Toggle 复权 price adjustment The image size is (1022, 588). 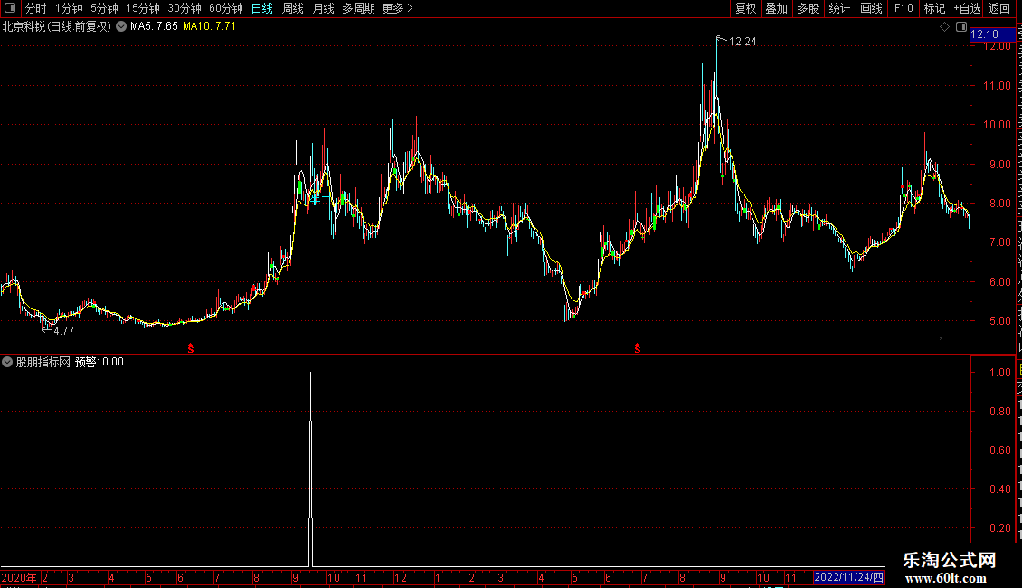pyautogui.click(x=745, y=8)
